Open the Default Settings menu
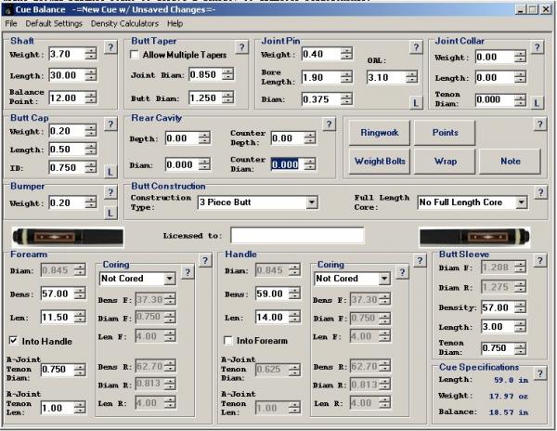Screen dimensions: 557x431 point(54,21)
